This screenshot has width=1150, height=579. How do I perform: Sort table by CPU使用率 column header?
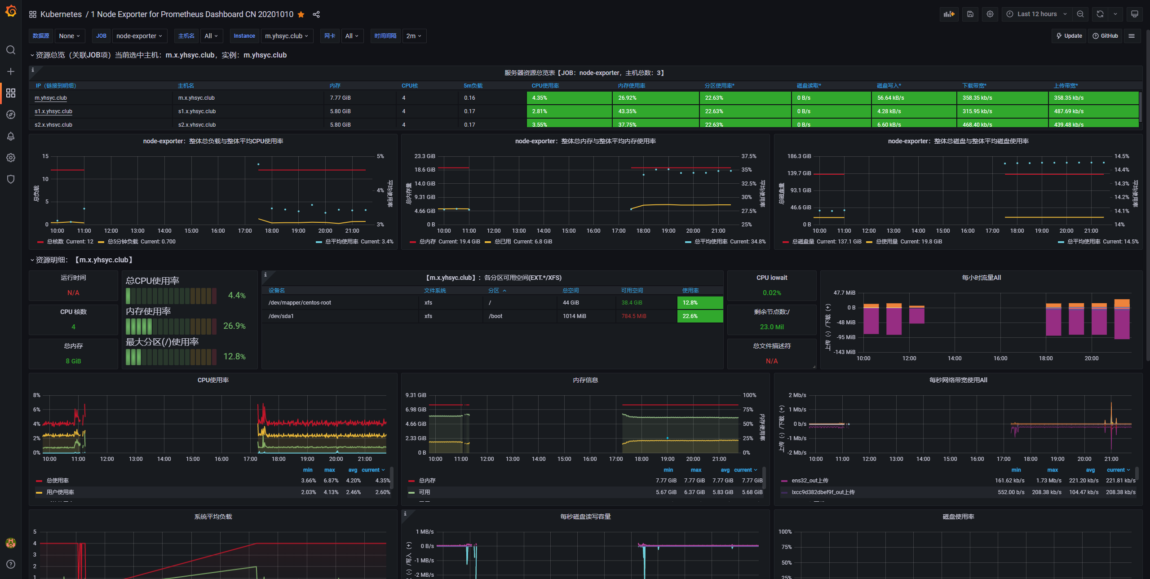(x=545, y=86)
